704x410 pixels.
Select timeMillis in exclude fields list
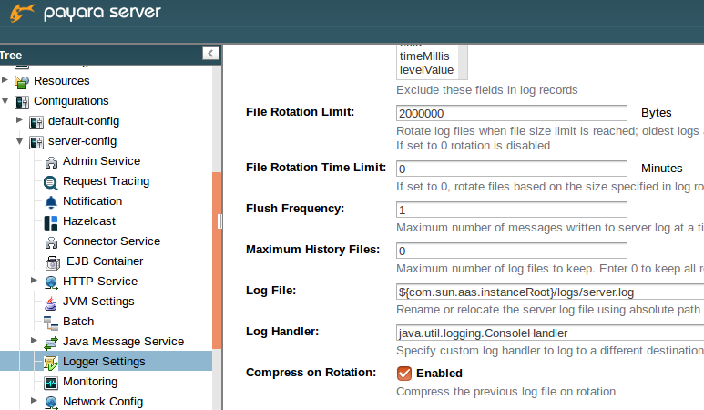point(424,56)
